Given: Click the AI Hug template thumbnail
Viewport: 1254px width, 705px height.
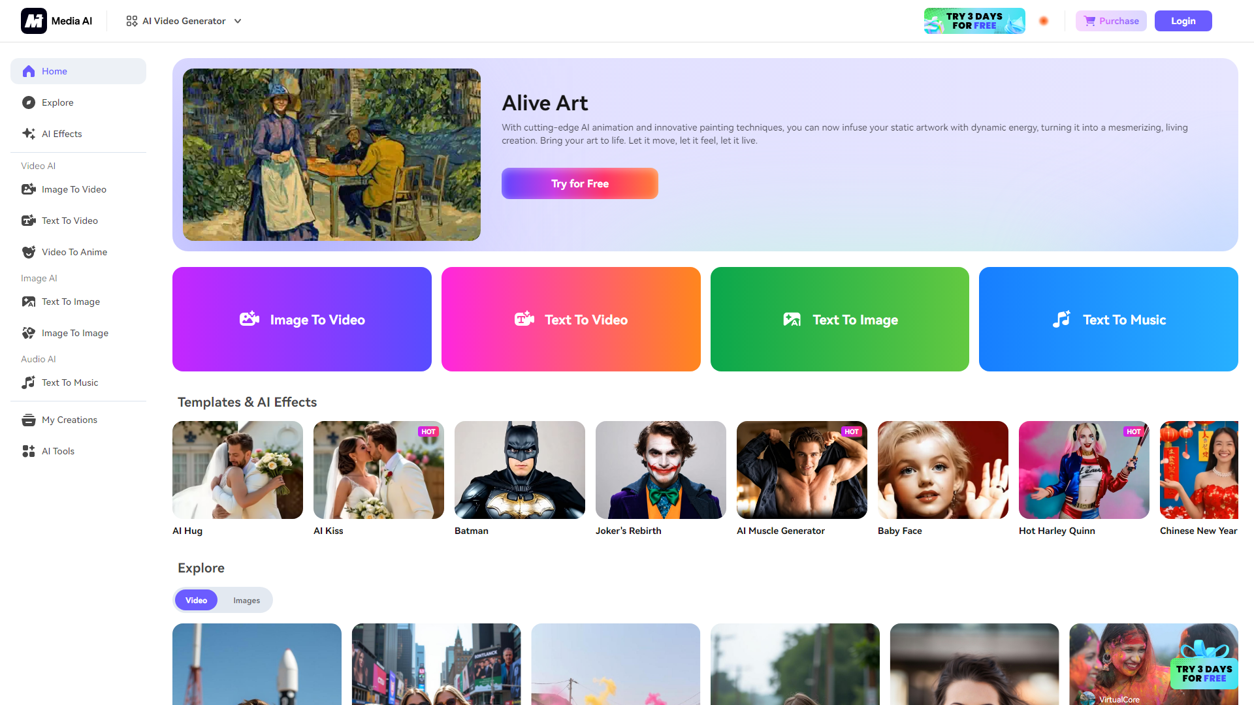Looking at the screenshot, I should (x=237, y=469).
